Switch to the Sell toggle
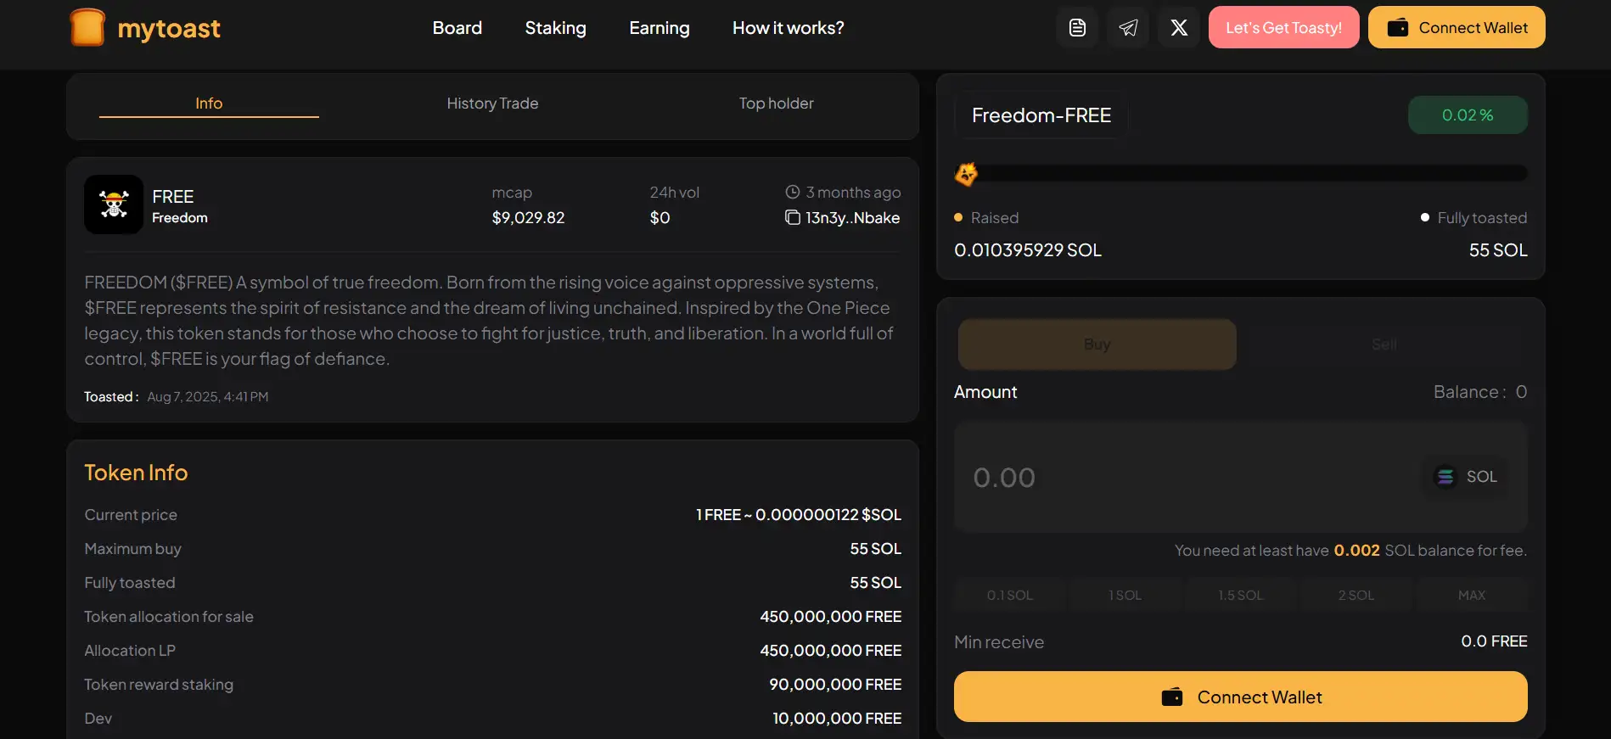Viewport: 1611px width, 739px height. point(1384,344)
